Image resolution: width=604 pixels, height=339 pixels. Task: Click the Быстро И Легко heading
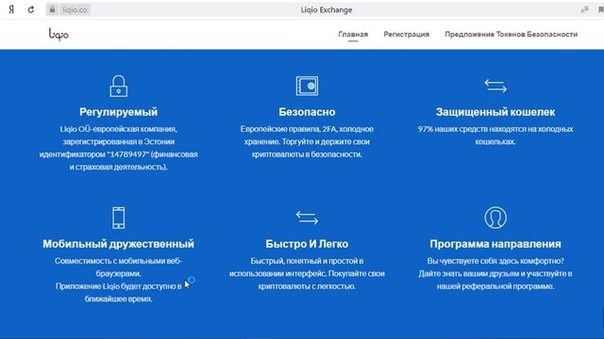click(307, 244)
